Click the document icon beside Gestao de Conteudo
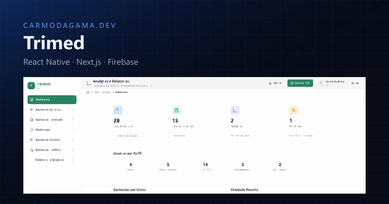This screenshot has height=204, width=389. click(31, 120)
